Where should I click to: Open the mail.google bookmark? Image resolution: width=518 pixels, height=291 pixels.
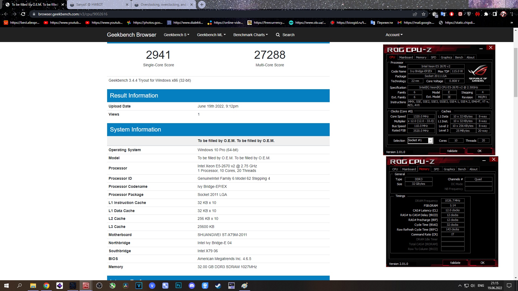[416, 23]
